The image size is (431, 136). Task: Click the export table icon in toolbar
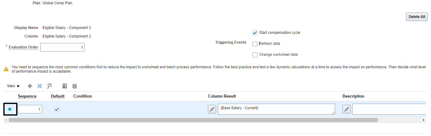(x=49, y=86)
